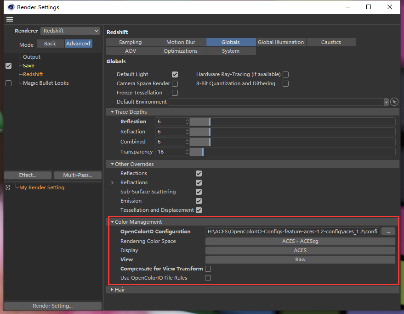The width and height of the screenshot is (404, 314).
Task: Select Redshift in the settings tree
Action: (33, 74)
